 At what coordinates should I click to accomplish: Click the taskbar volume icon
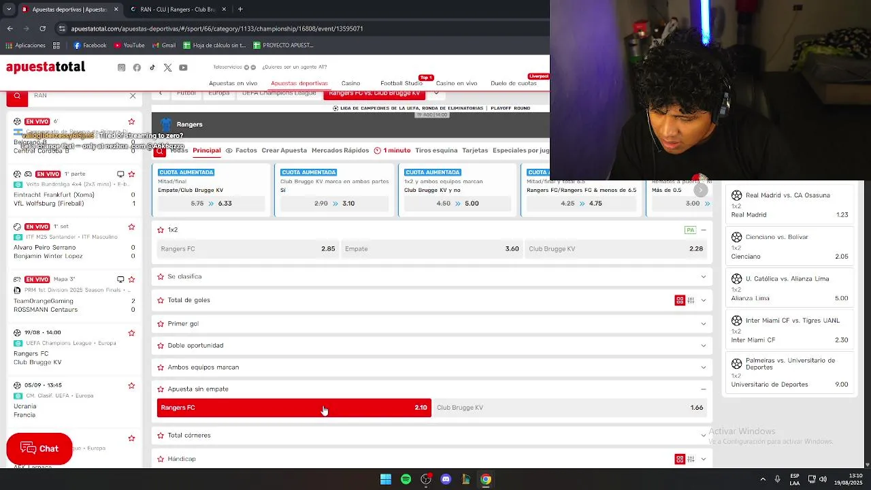coord(823,479)
